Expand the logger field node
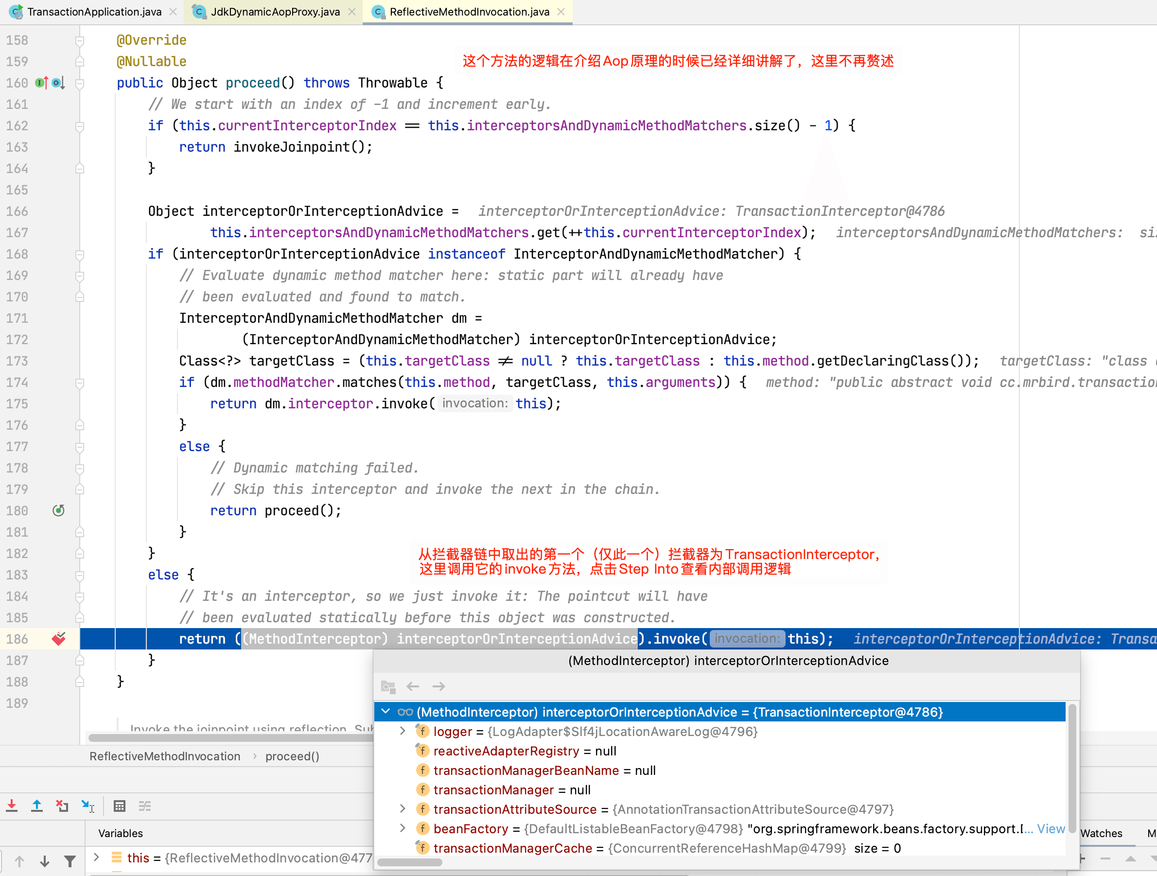Viewport: 1157px width, 876px height. 402,731
